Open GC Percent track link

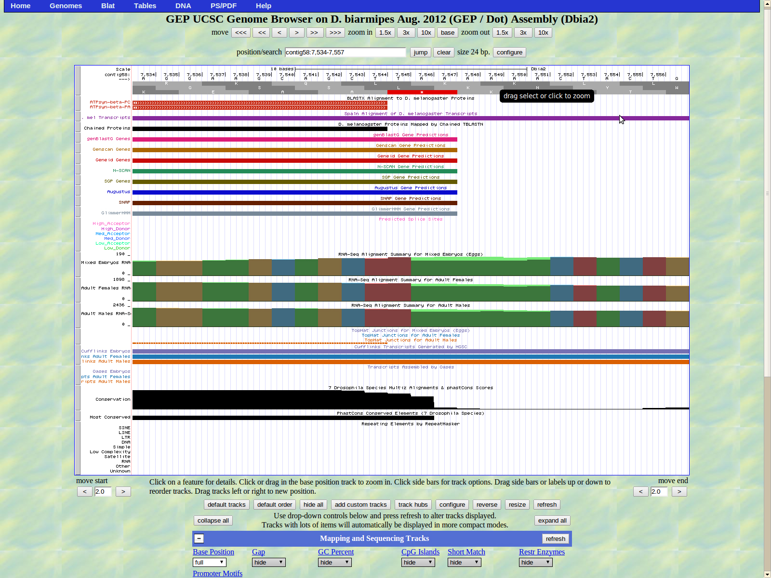336,552
